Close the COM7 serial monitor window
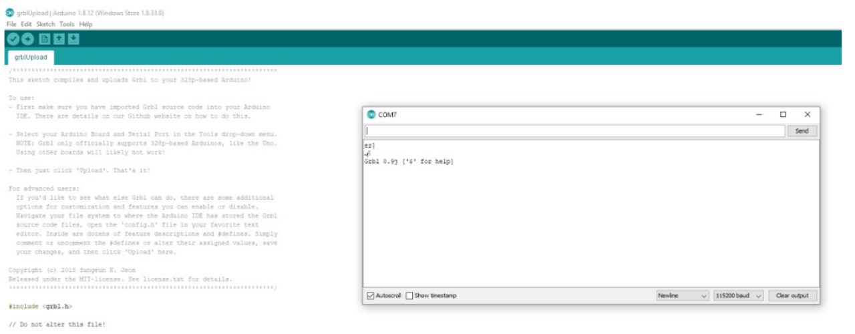Image resolution: width=855 pixels, height=334 pixels. point(807,115)
